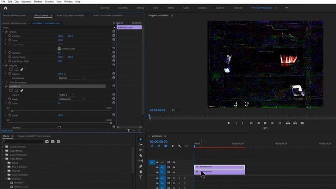
Task: Open the Mode Subtraction dropdown
Action: 72,99
